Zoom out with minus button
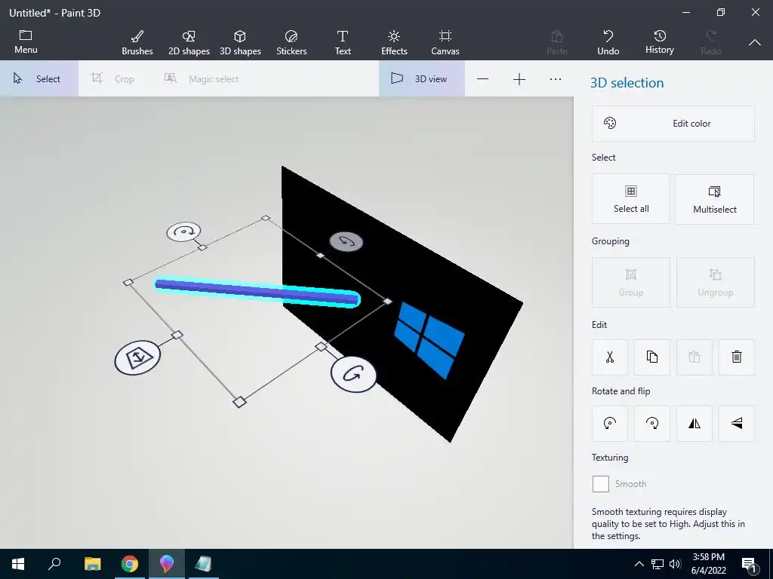 [482, 78]
